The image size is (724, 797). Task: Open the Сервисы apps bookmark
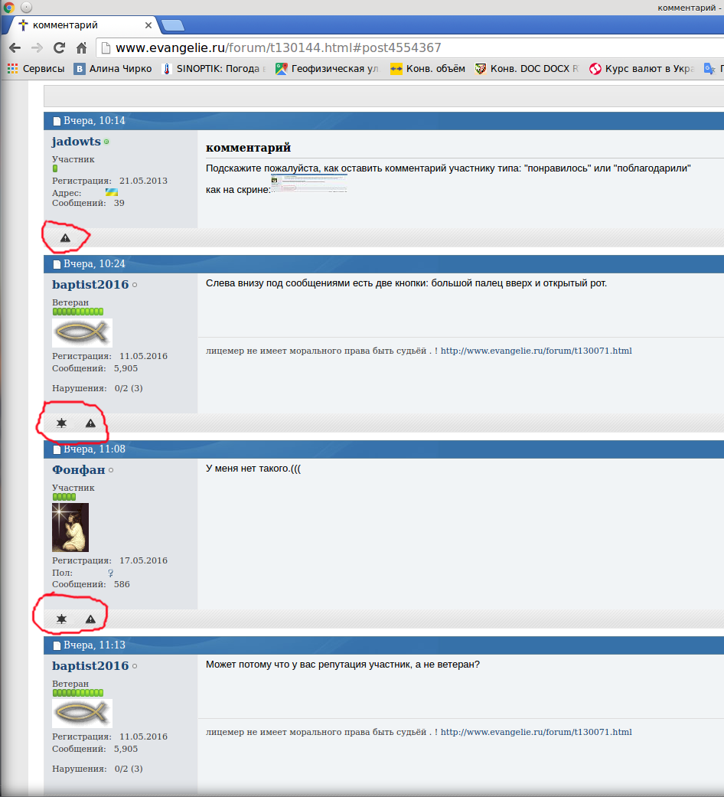coord(36,68)
